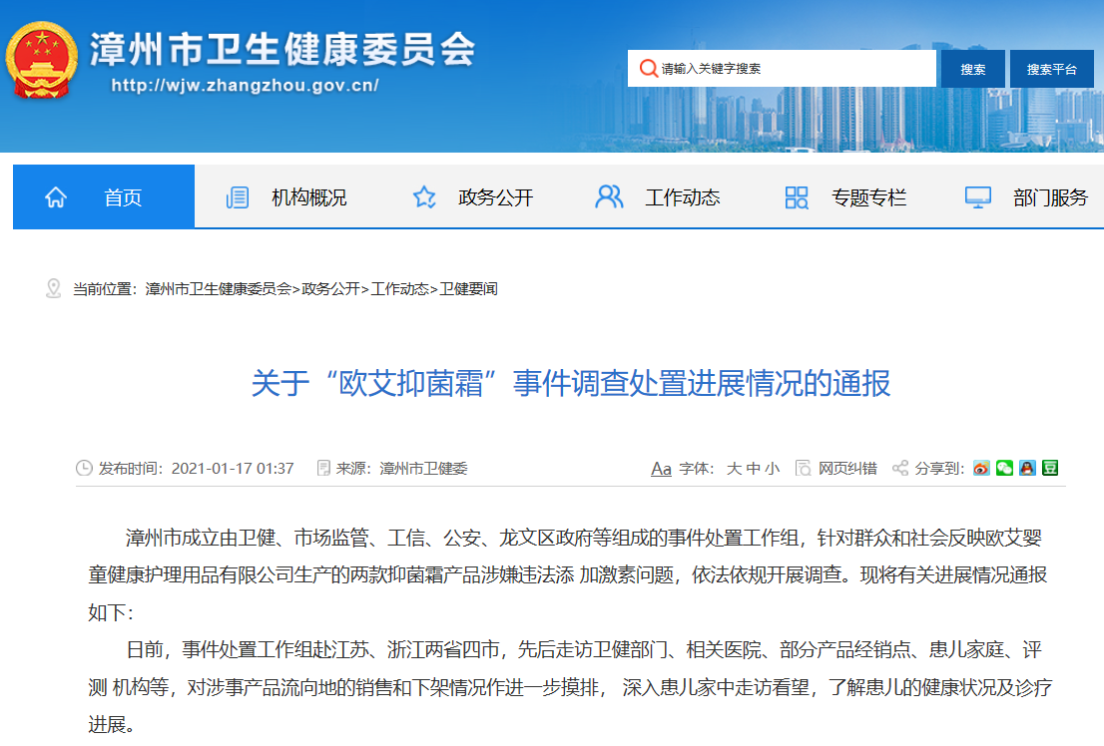Click the 搜索 button

(x=973, y=69)
